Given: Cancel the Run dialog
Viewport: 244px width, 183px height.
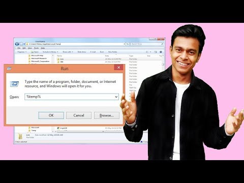Looking at the screenshot, I should point(79,115).
